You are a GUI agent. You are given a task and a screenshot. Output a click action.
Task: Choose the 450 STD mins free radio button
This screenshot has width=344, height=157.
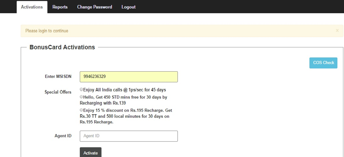[x=81, y=97]
